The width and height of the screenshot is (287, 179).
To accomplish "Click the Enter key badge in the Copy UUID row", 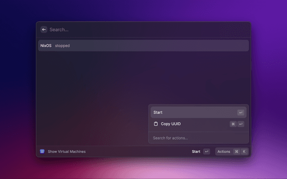I will 241,124.
